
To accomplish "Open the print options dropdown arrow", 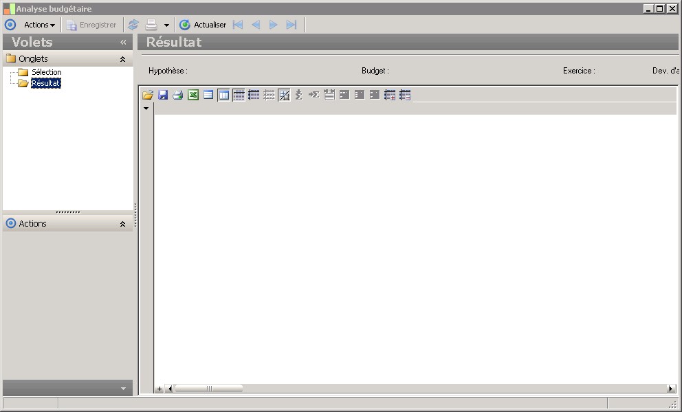I will [x=166, y=25].
